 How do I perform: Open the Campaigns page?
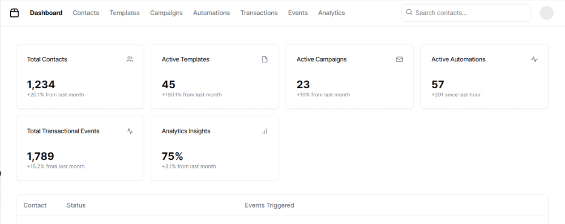pos(166,13)
